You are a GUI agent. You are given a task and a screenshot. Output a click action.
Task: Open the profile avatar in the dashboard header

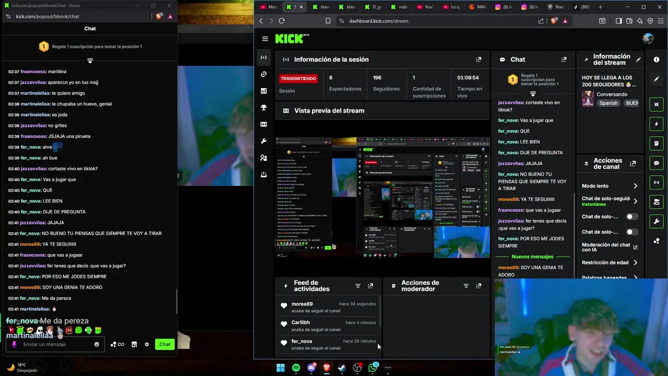tap(648, 39)
